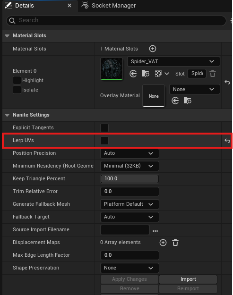Enable the Highlight checkbox for Element 0
The width and height of the screenshot is (233, 295).
pos(17,80)
